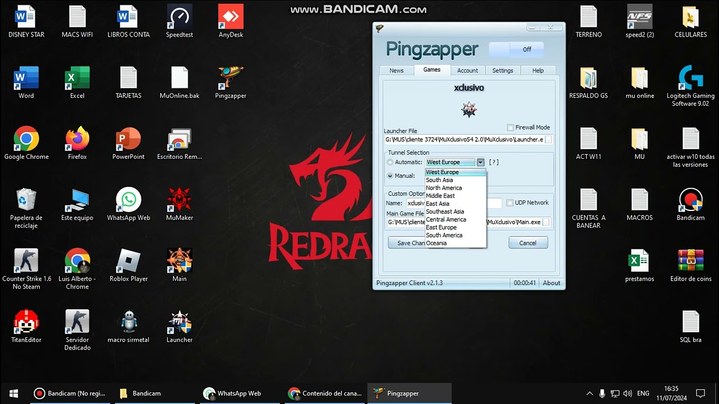Switch to the Games tab
This screenshot has width=719, height=404.
[x=432, y=70]
